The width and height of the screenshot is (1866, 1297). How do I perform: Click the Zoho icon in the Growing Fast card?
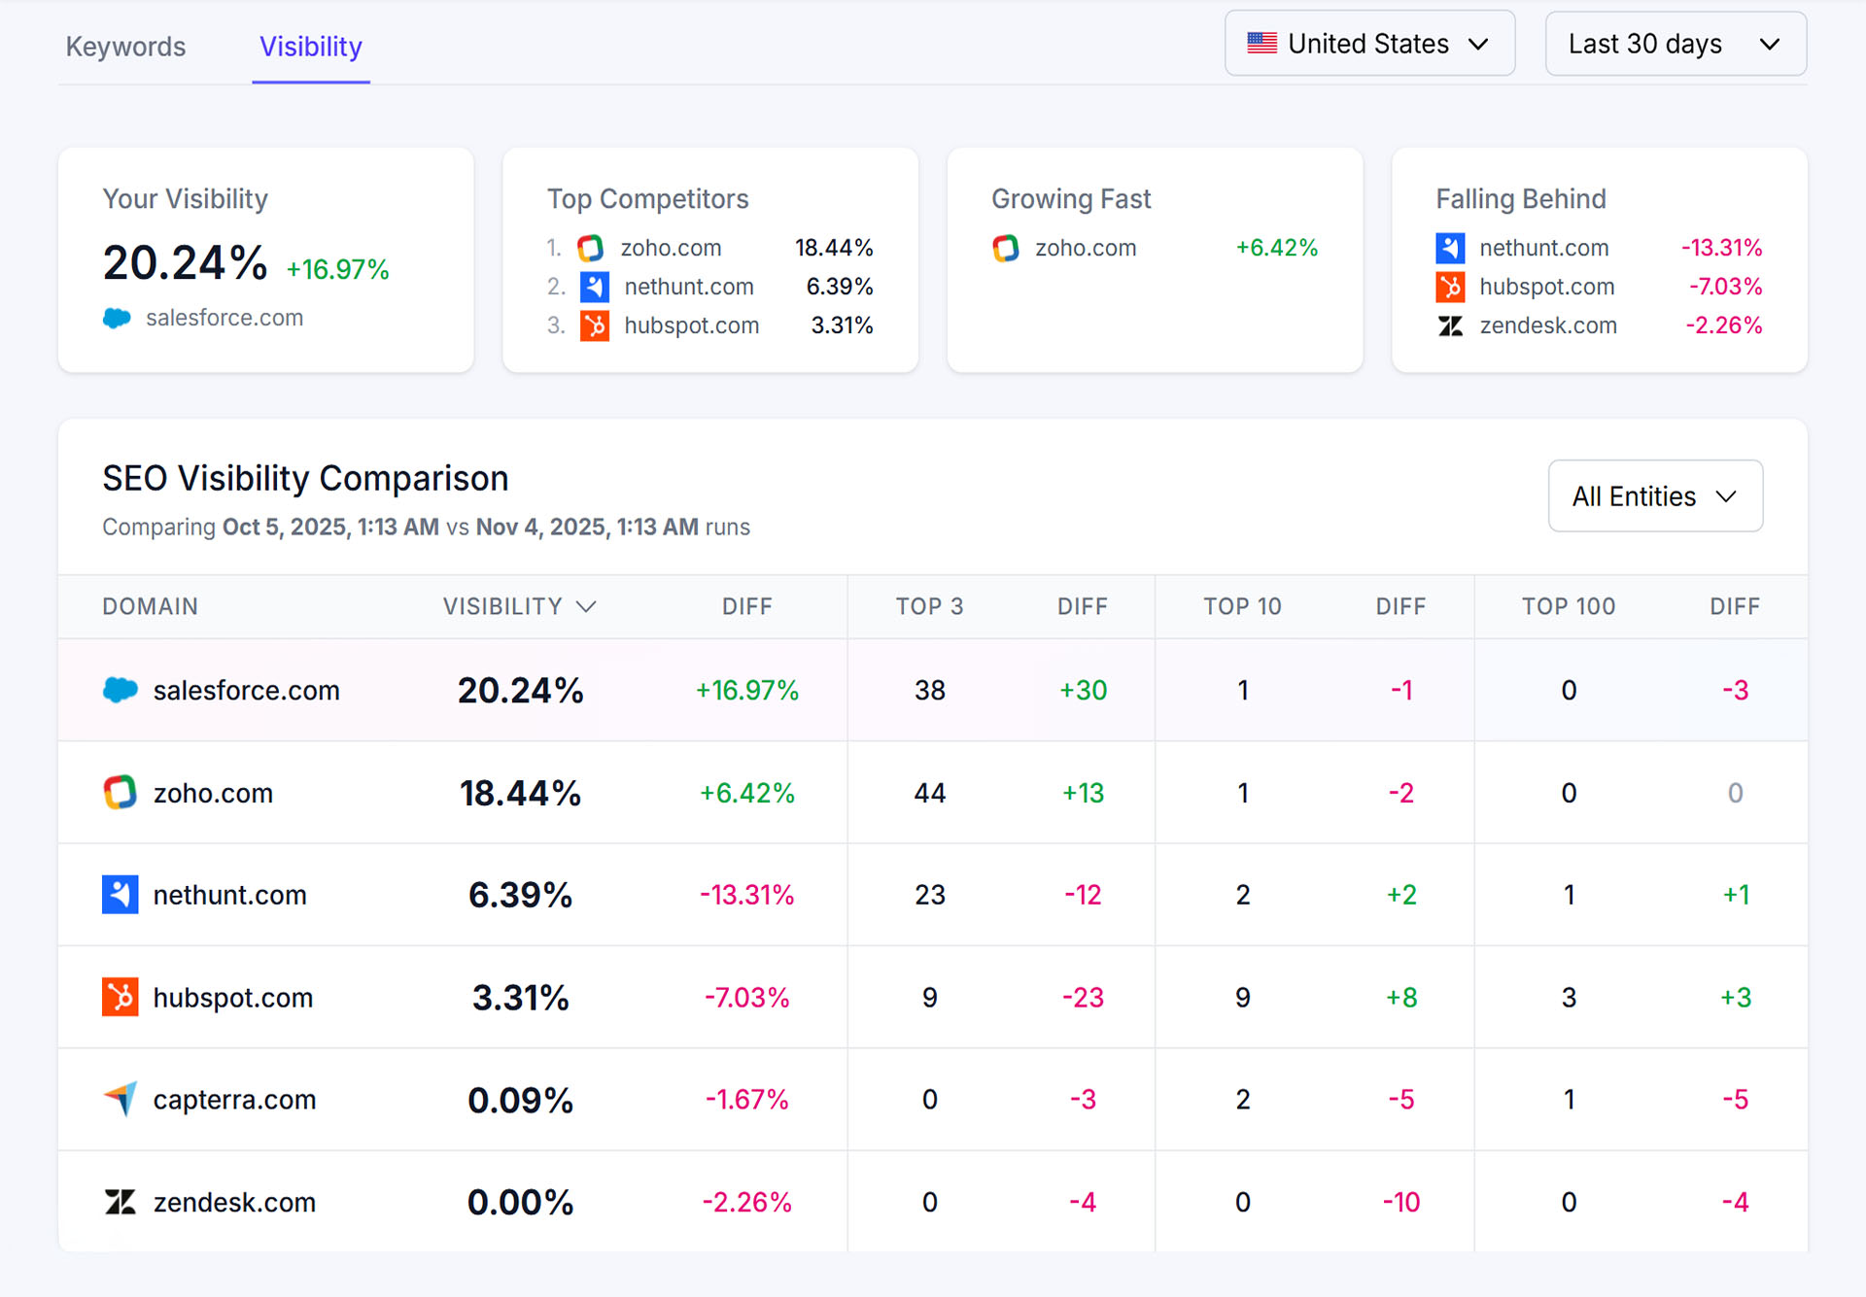[1004, 248]
